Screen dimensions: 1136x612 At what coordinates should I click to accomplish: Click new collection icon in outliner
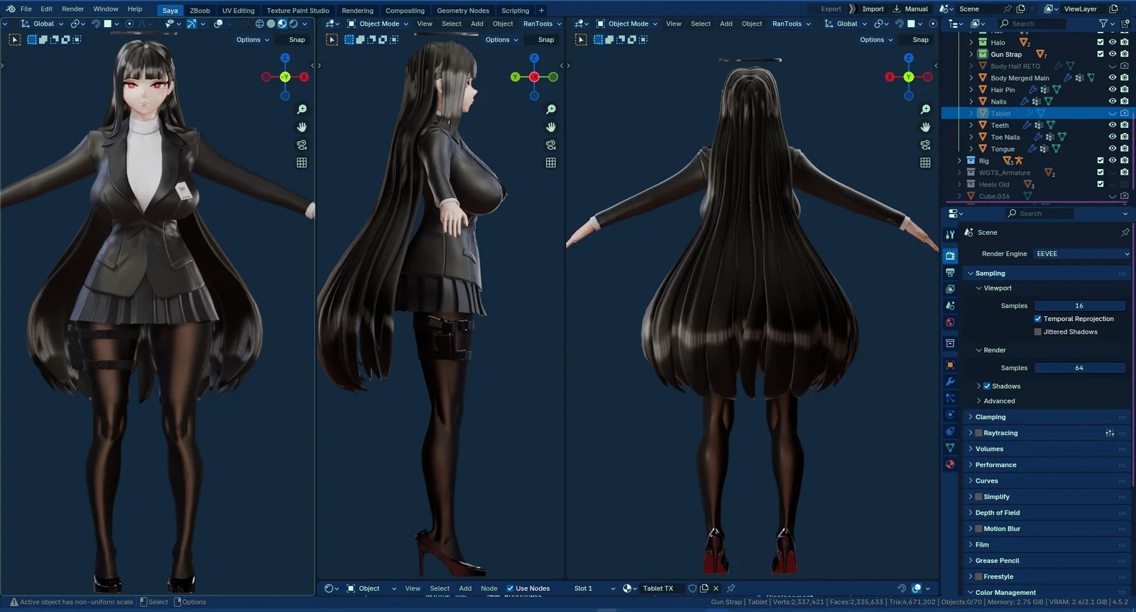pyautogui.click(x=1125, y=23)
